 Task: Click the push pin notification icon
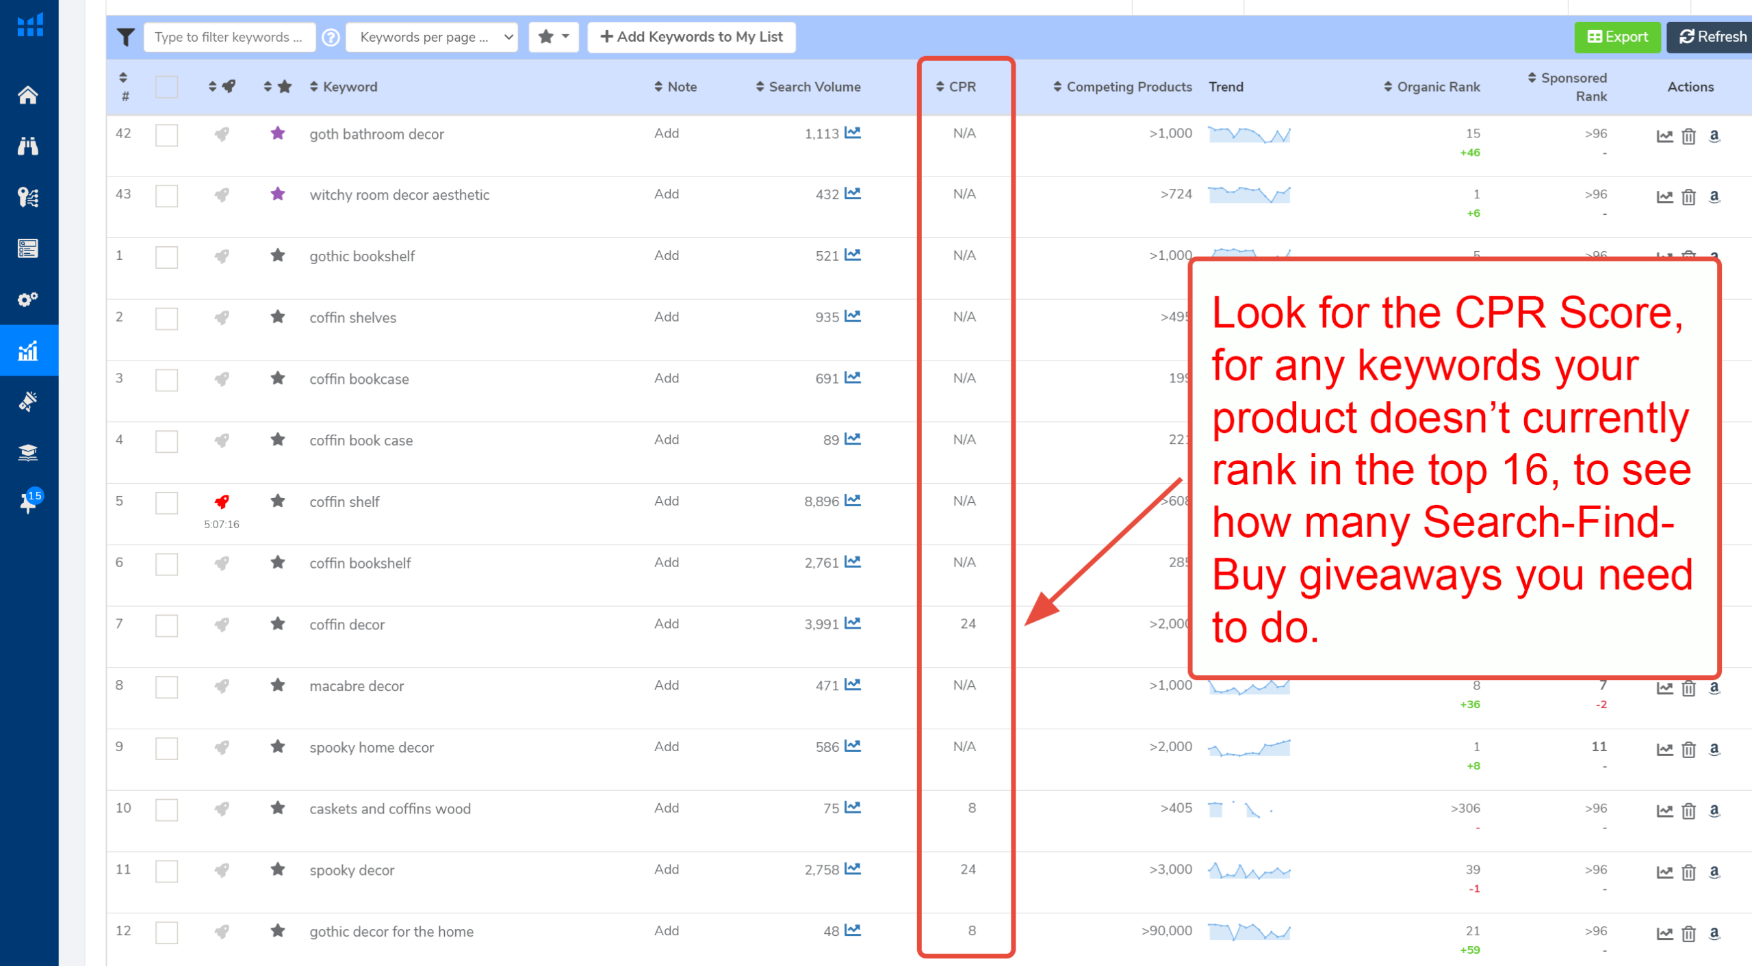coord(28,503)
